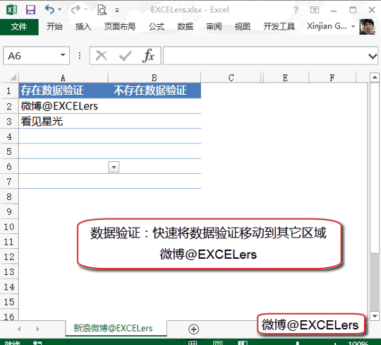Open Insert Function fx dialog
The height and width of the screenshot is (345, 381).
coord(148,56)
